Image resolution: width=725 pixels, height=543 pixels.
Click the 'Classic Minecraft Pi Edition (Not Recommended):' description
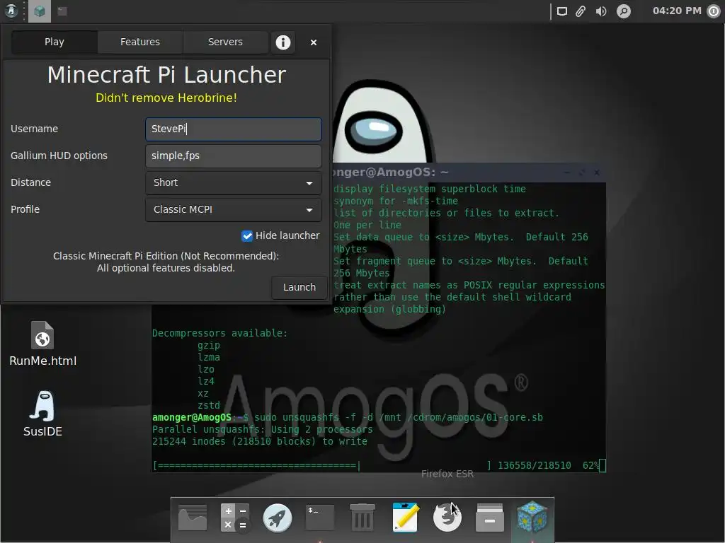tap(166, 256)
